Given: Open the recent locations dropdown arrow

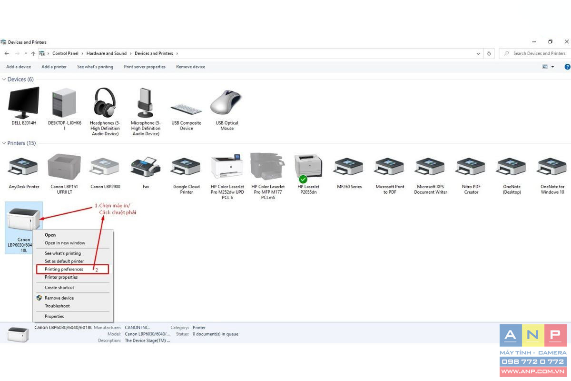Looking at the screenshot, I should (x=25, y=54).
